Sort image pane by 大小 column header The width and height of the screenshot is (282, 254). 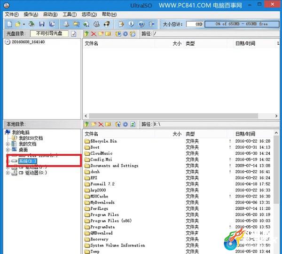(177, 43)
